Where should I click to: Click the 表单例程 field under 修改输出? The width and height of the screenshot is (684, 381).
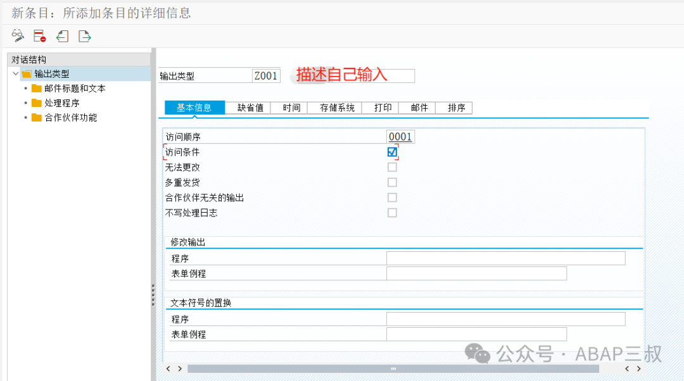tap(476, 273)
